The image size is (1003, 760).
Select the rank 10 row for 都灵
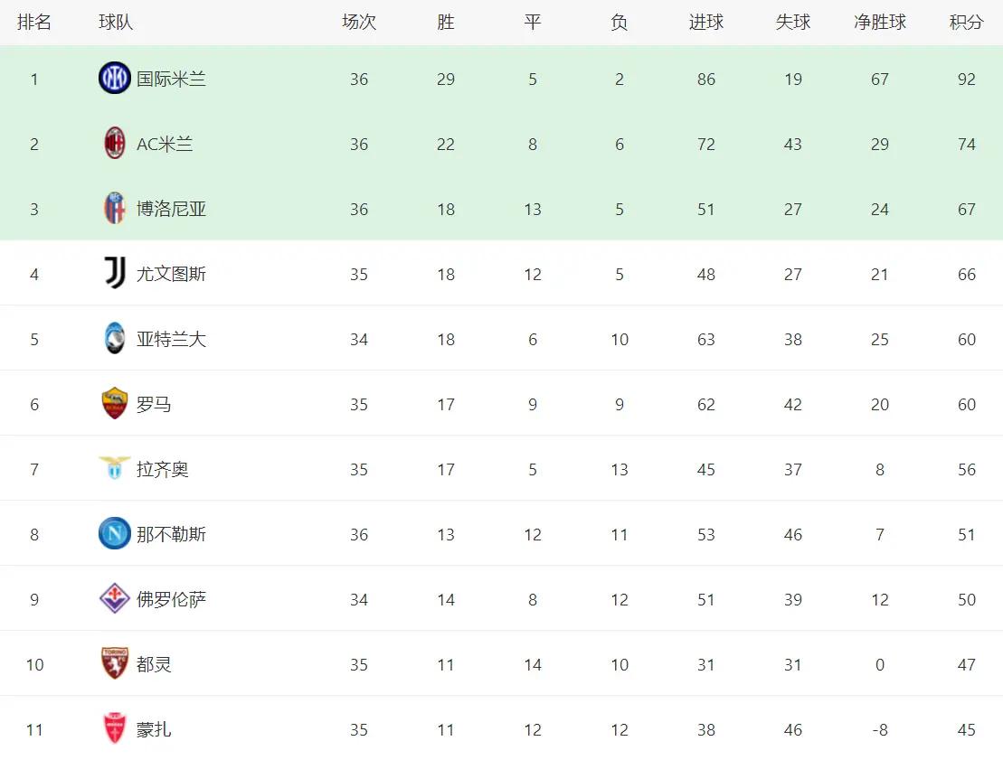(x=501, y=663)
